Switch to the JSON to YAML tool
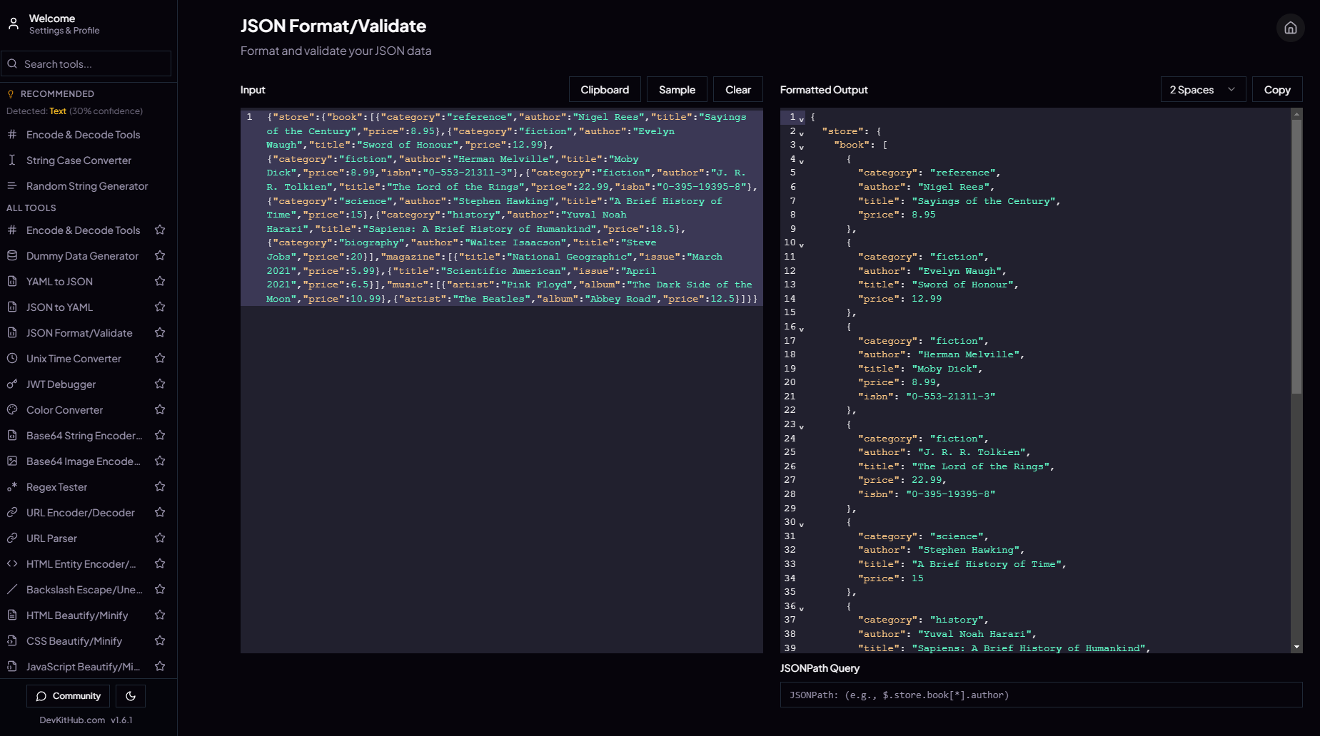 (59, 307)
